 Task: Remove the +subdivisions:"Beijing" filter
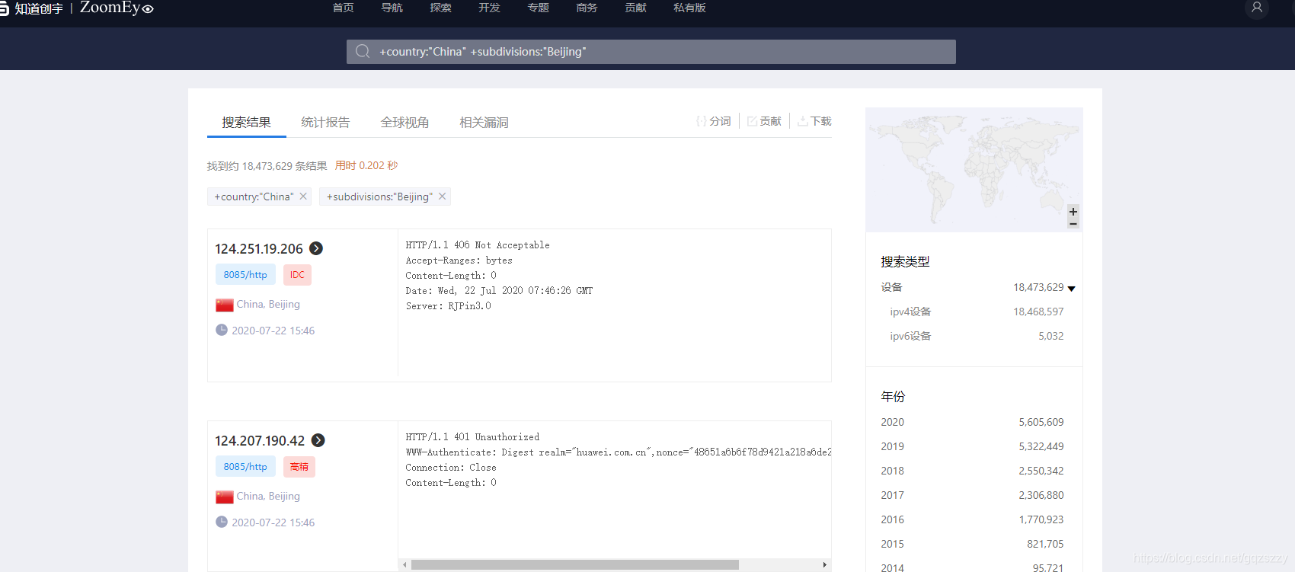point(442,197)
